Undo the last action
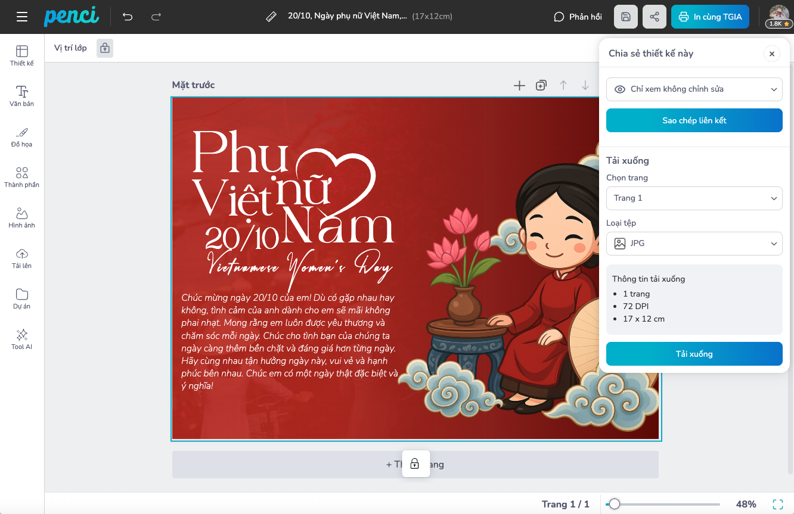 (x=128, y=17)
